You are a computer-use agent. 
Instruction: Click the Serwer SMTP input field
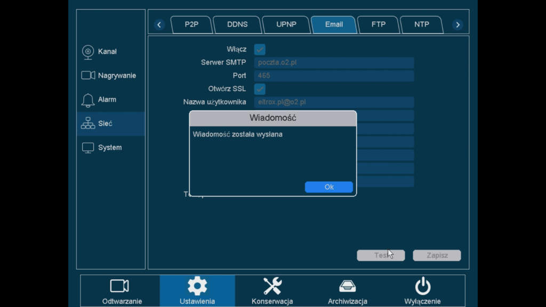[334, 62]
